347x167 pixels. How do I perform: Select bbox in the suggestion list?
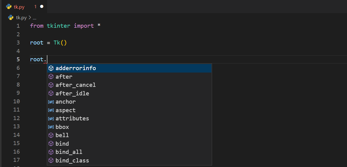62,127
